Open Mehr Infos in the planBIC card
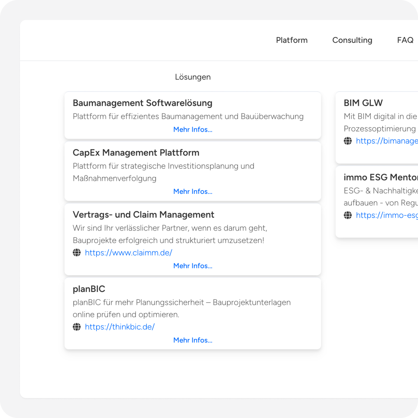The height and width of the screenshot is (418, 418). [x=193, y=340]
